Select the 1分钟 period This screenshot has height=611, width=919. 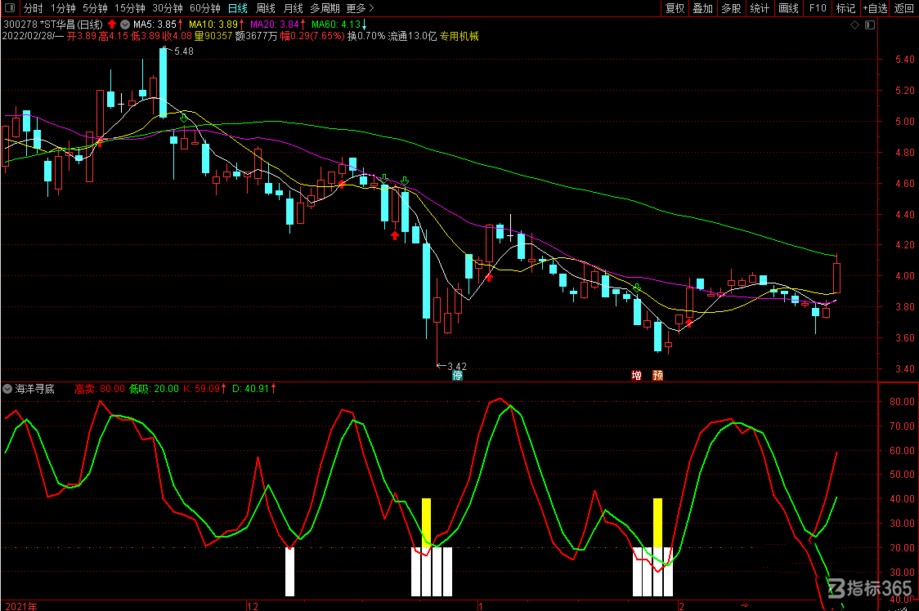(63, 8)
